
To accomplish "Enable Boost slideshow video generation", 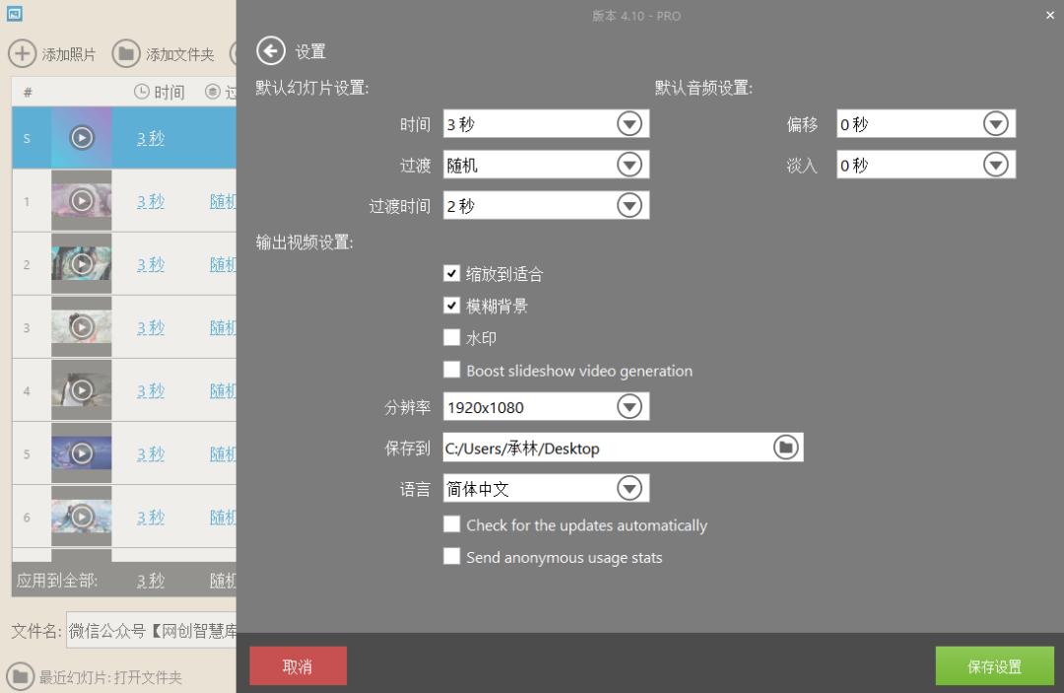I will pyautogui.click(x=451, y=370).
